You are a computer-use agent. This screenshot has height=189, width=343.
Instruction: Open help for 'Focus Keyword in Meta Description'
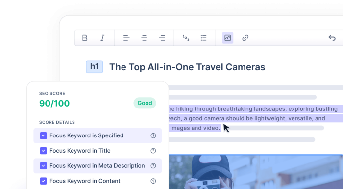[153, 166]
